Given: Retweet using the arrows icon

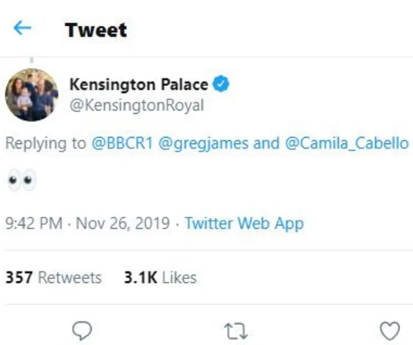Looking at the screenshot, I should tap(236, 331).
